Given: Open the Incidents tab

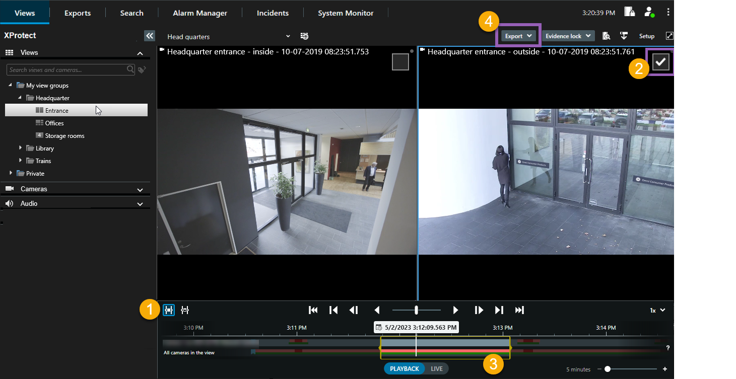Looking at the screenshot, I should click(273, 13).
